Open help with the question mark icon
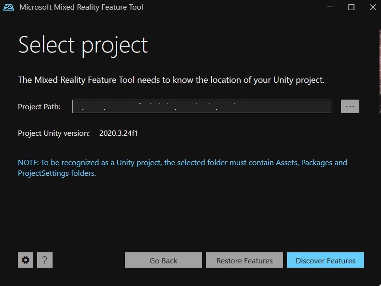The width and height of the screenshot is (381, 286). click(45, 260)
